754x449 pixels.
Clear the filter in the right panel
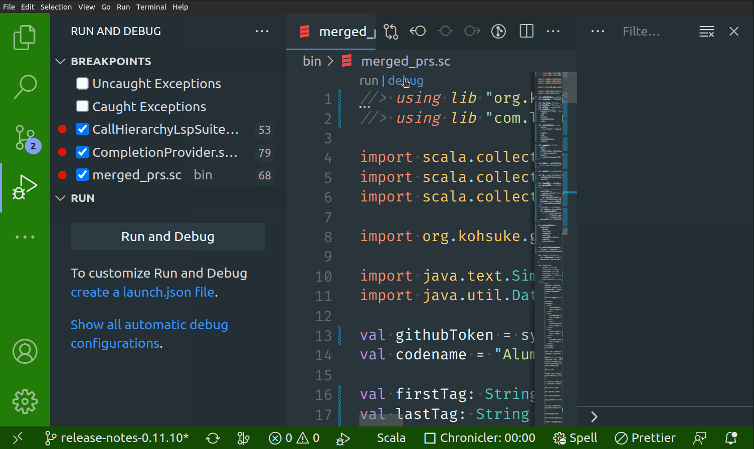click(707, 31)
